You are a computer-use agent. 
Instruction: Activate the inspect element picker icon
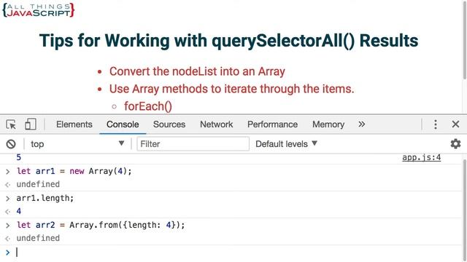[11, 124]
